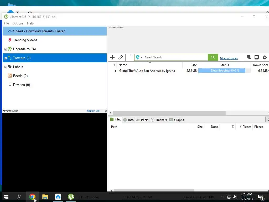Switch to the Files tab
269x202 pixels.
pos(115,119)
